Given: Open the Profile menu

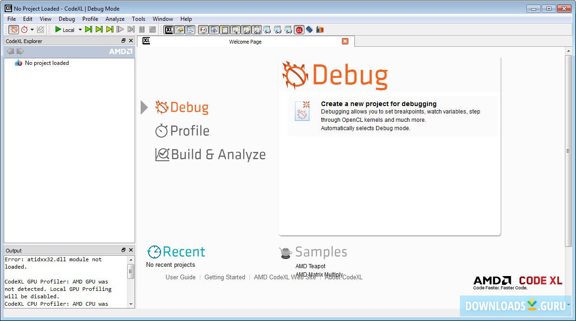Looking at the screenshot, I should [x=90, y=19].
